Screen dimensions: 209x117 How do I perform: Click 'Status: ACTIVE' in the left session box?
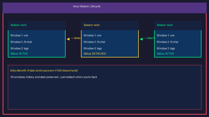[x=19, y=54]
